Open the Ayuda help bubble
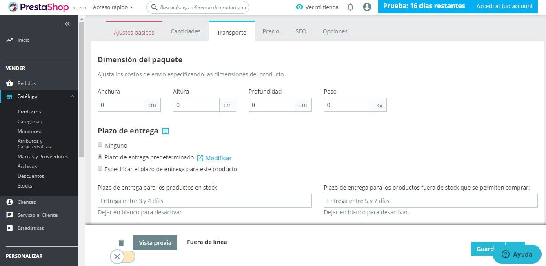Image resolution: width=546 pixels, height=266 pixels. pos(517,254)
